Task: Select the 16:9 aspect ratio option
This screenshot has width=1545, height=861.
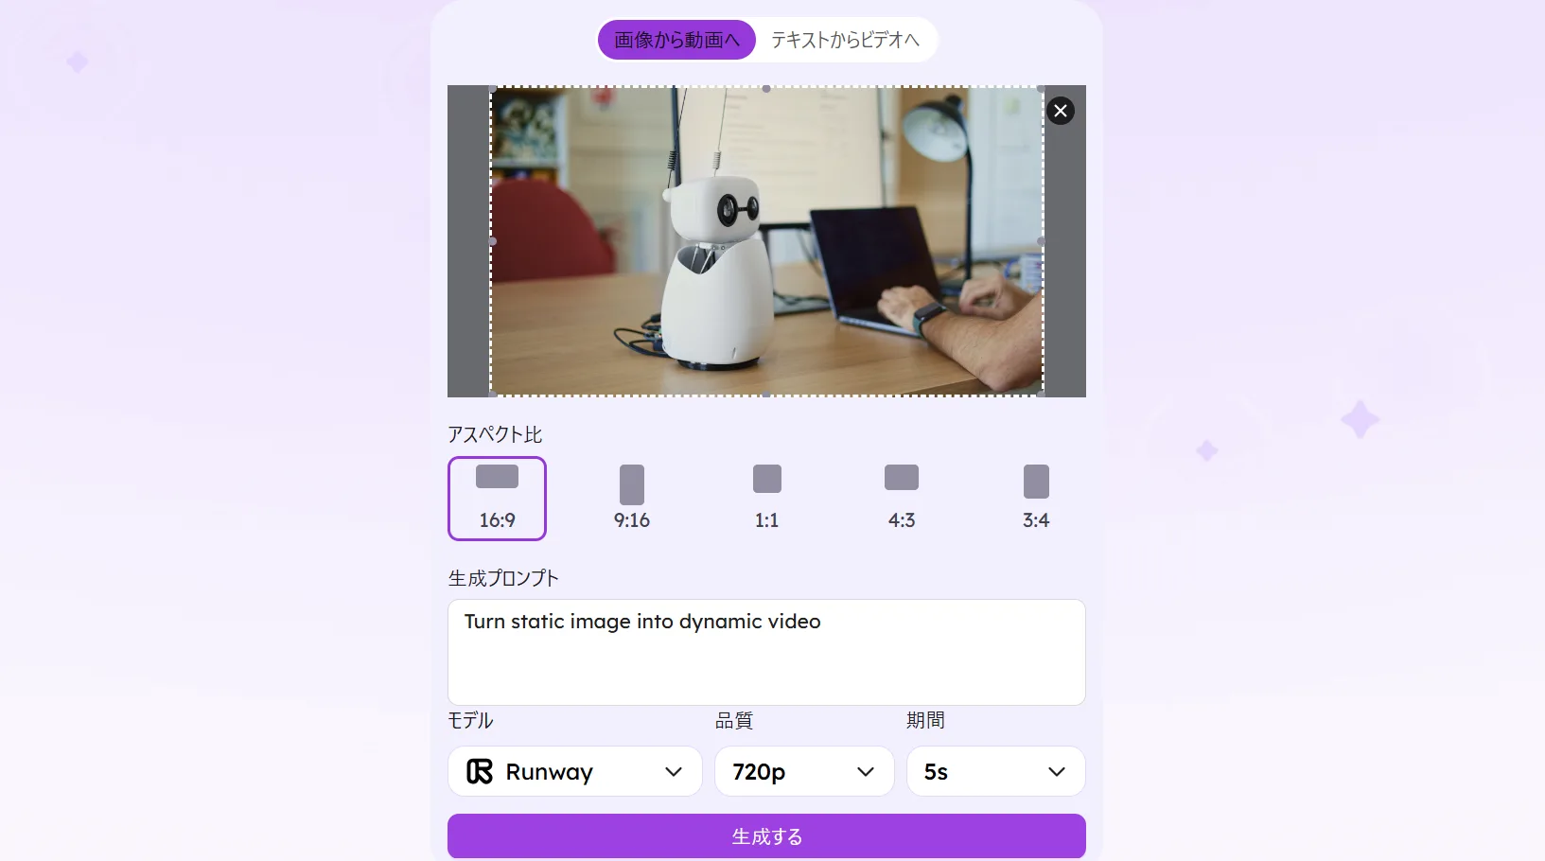Action: [497, 499]
